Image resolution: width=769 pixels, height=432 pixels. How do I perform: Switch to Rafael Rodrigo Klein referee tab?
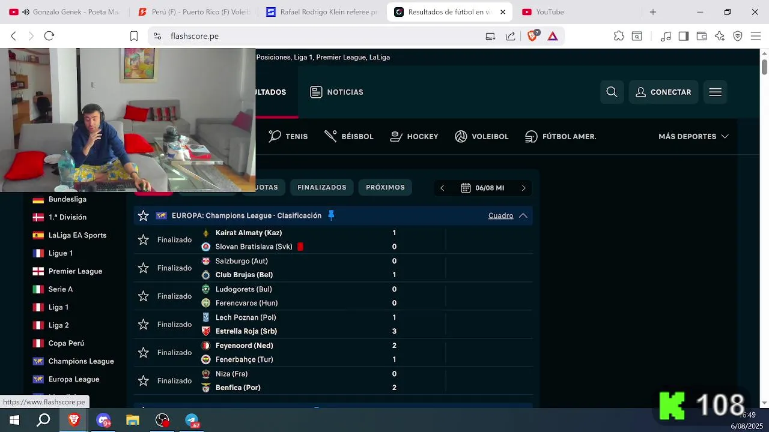323,12
